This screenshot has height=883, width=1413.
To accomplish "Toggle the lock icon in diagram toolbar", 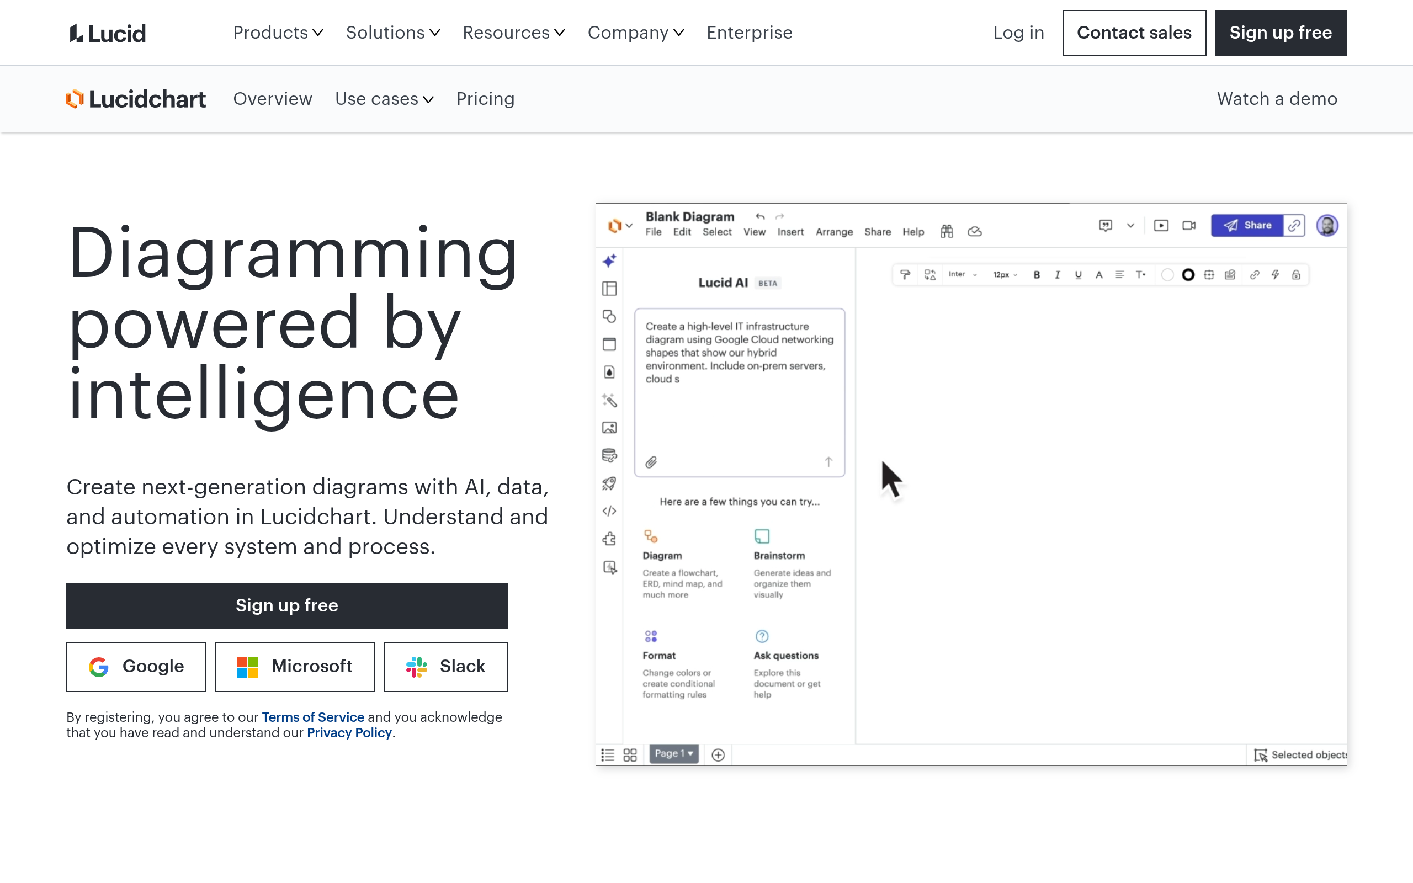I will [1295, 274].
